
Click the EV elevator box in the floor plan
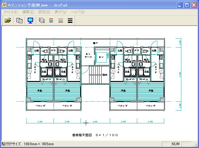coord(101,57)
